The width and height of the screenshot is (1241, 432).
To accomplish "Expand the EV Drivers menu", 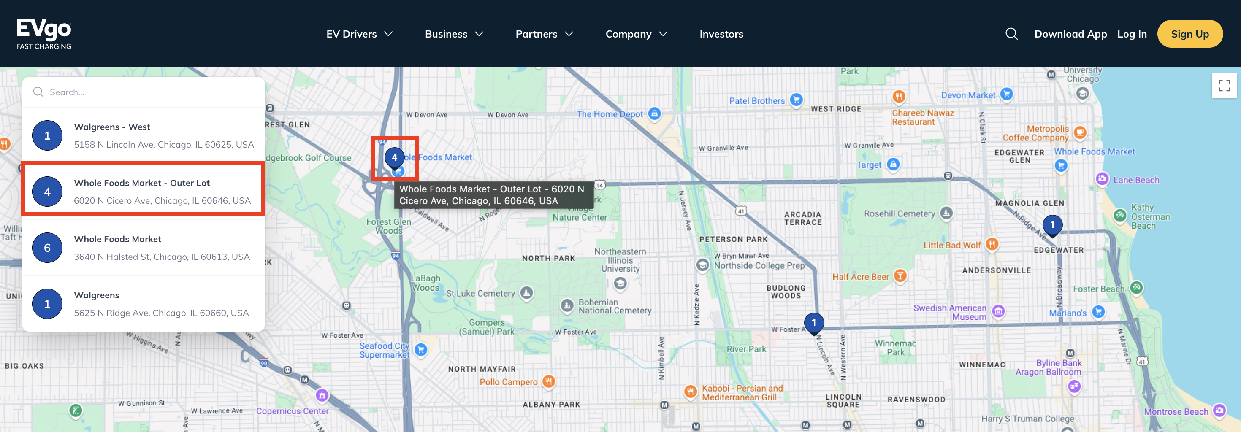I will click(359, 34).
